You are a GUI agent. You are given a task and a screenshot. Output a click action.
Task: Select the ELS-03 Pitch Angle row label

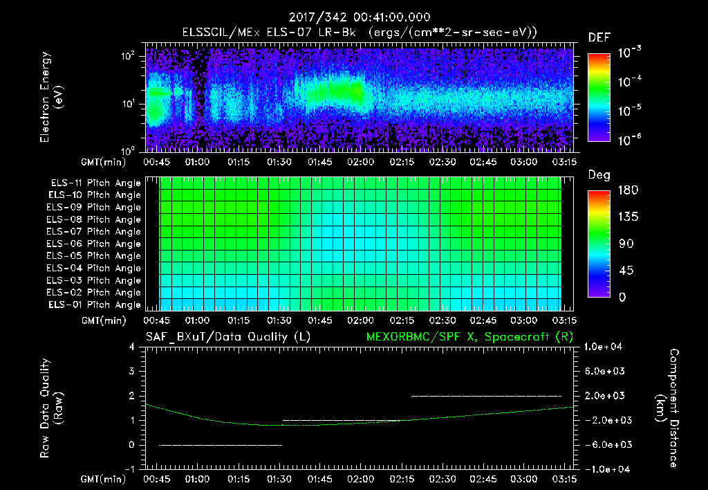click(94, 280)
